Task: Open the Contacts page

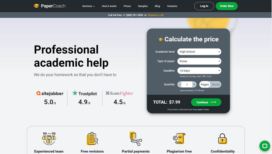Action: pyautogui.click(x=172, y=6)
